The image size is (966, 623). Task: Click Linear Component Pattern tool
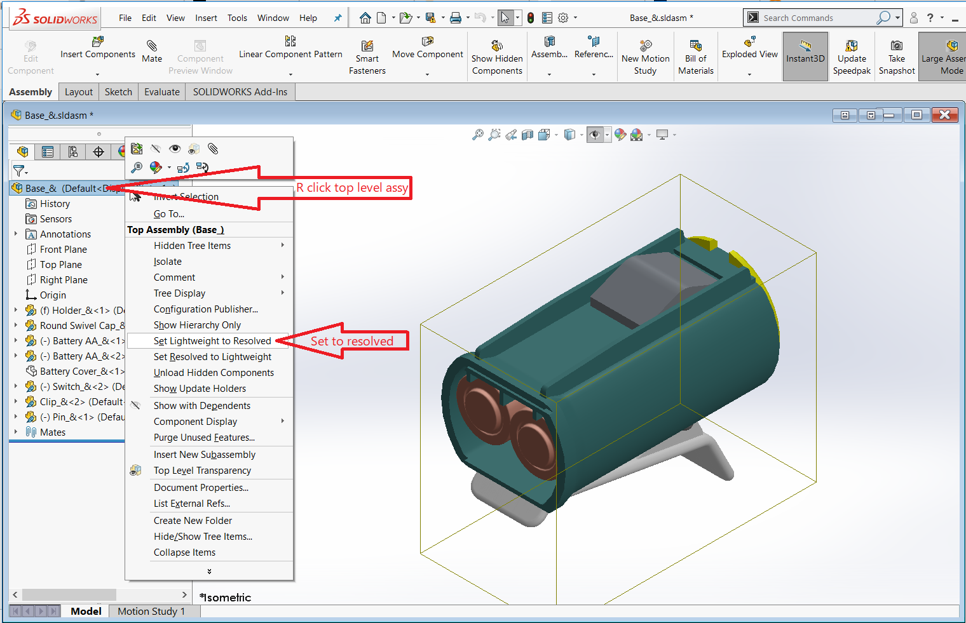(x=290, y=48)
